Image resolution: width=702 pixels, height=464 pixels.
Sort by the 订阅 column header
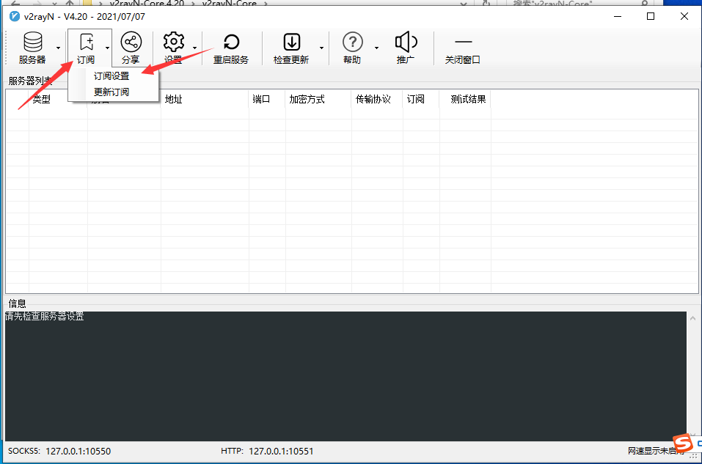421,100
